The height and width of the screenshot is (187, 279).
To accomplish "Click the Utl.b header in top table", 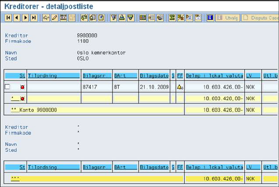I will [x=270, y=76].
